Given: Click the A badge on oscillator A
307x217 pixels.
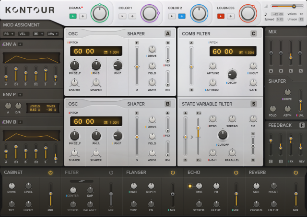Looking at the screenshot, I should [x=167, y=33].
